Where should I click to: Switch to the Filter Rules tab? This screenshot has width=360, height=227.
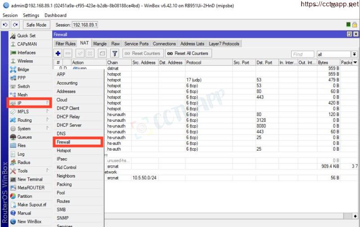pos(65,44)
